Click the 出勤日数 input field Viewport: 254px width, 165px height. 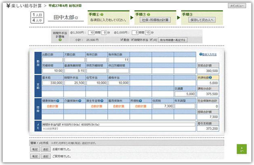(53, 60)
